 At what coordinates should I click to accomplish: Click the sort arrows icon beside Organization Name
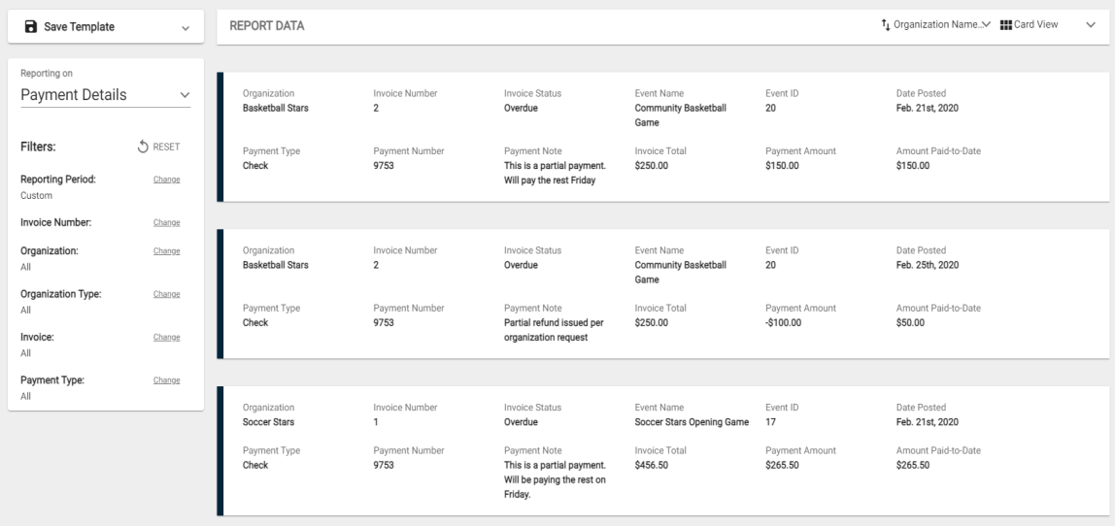click(886, 25)
